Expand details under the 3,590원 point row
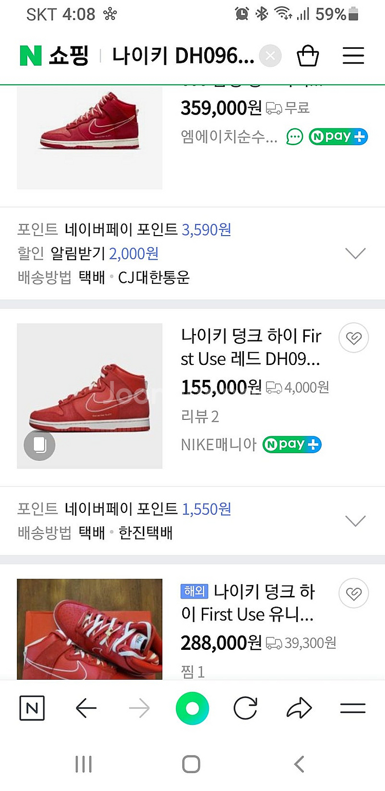Screen dimensions: 385x791 click(x=355, y=253)
